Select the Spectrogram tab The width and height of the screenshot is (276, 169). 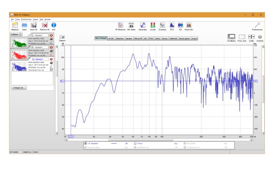(x=184, y=38)
